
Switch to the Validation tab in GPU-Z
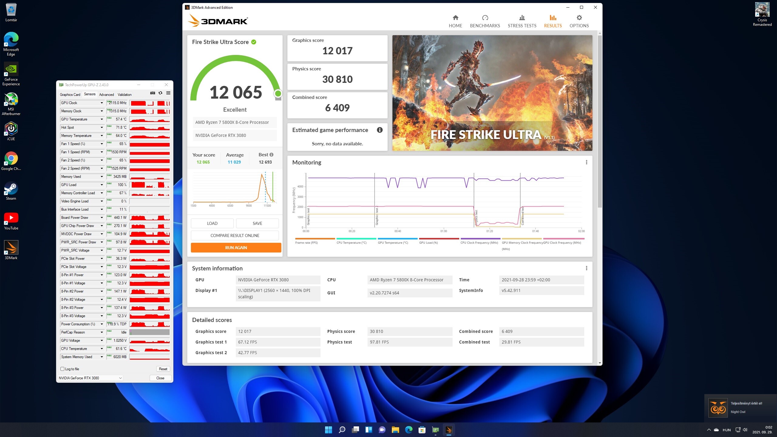coord(124,95)
